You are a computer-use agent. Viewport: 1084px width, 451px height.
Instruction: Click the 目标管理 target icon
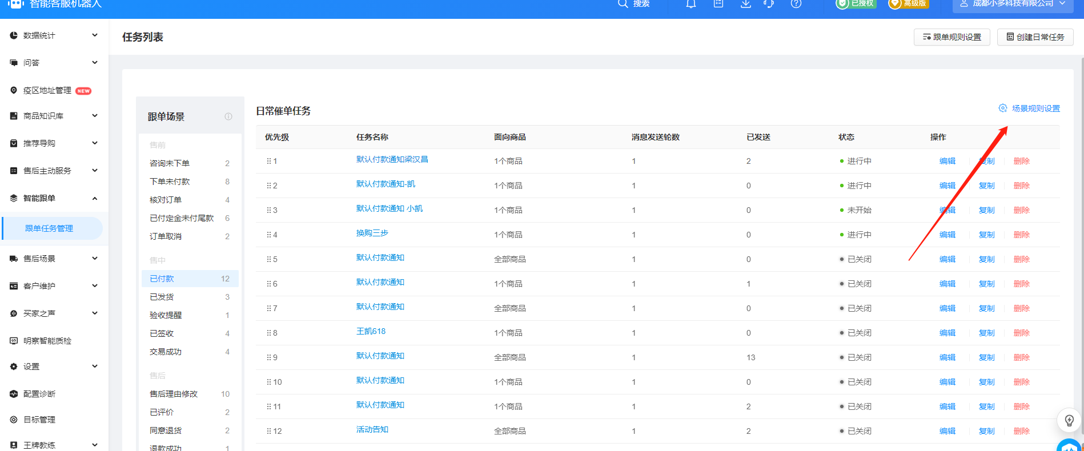pyautogui.click(x=14, y=420)
